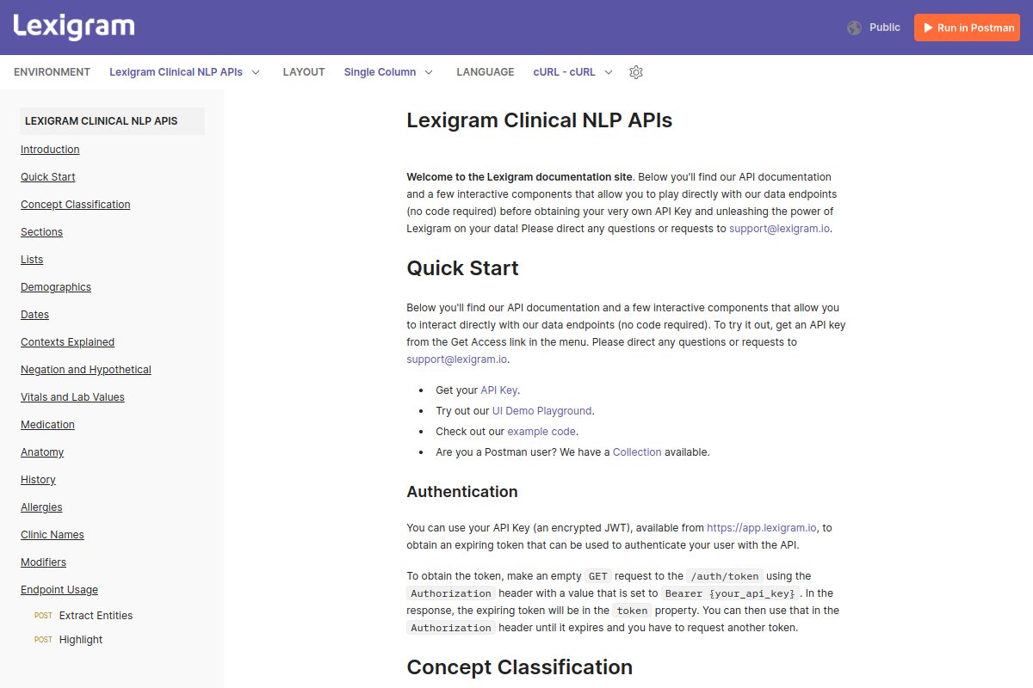The image size is (1033, 688).
Task: Open the API Key link
Action: 499,390
